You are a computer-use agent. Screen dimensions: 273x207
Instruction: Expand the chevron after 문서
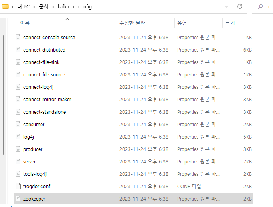pos(53,7)
